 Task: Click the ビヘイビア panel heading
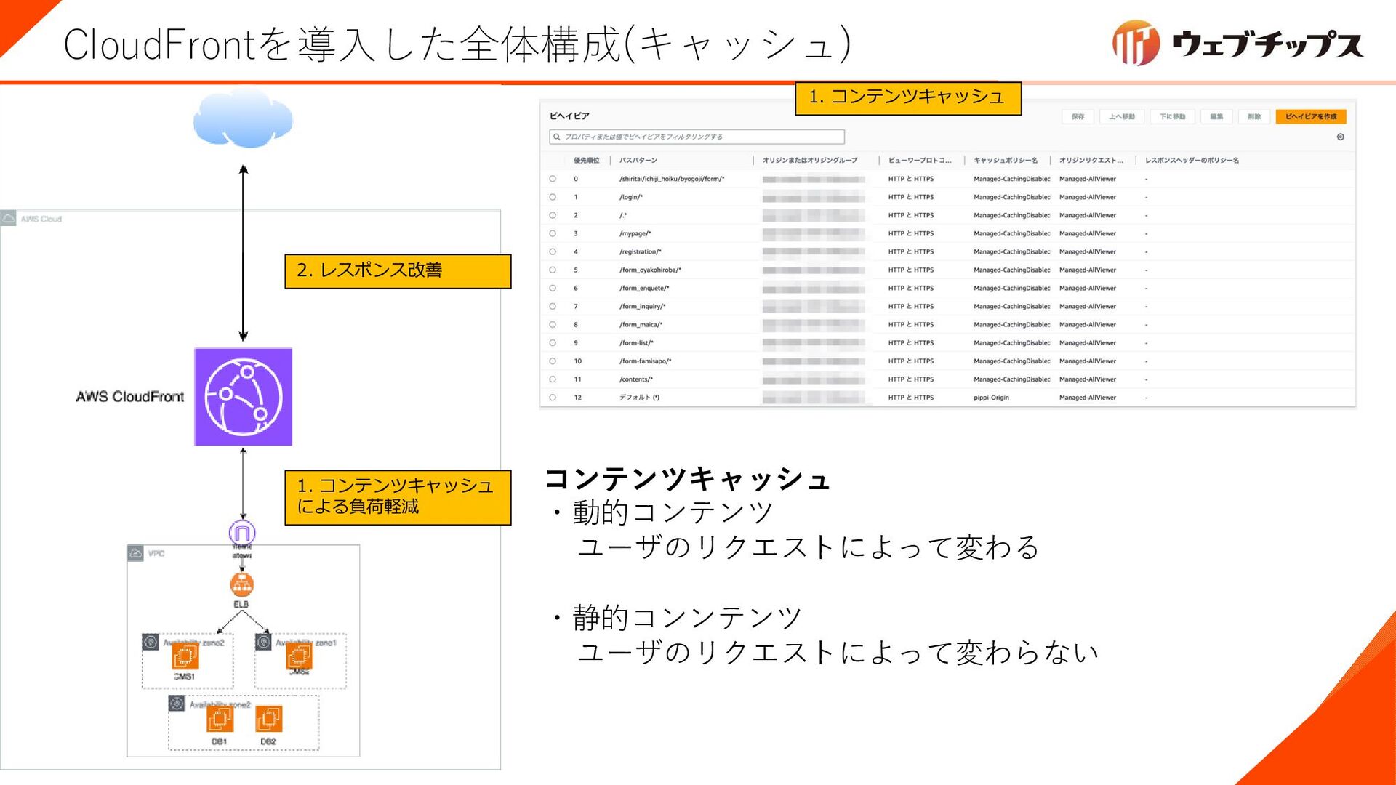point(569,116)
